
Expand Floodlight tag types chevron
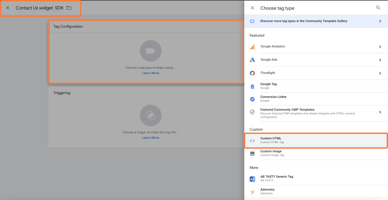coord(380,73)
